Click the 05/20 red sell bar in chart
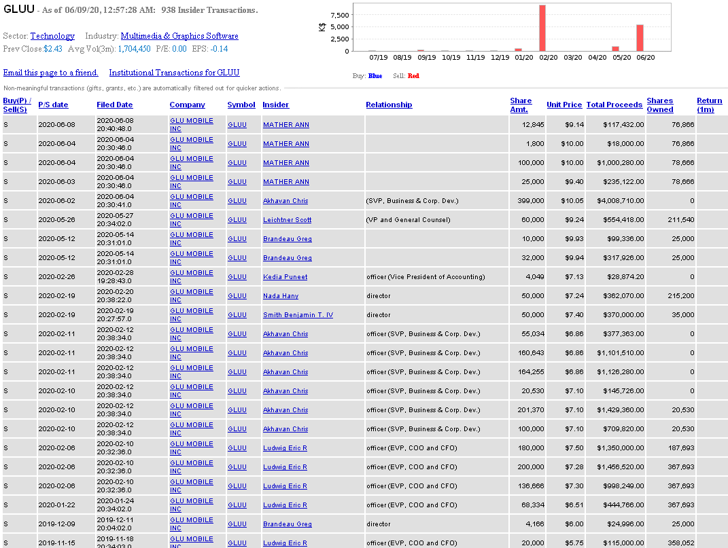Image resolution: width=728 pixels, height=548 pixels. pyautogui.click(x=616, y=49)
